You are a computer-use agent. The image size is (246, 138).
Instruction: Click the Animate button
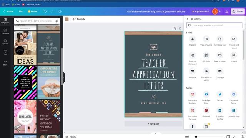click(79, 19)
